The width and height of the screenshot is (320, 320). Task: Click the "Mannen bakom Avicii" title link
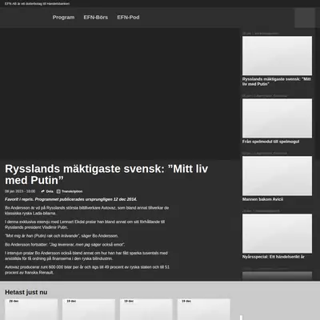[262, 199]
